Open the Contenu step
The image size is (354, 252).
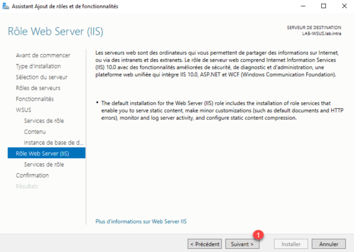pyautogui.click(x=35, y=132)
